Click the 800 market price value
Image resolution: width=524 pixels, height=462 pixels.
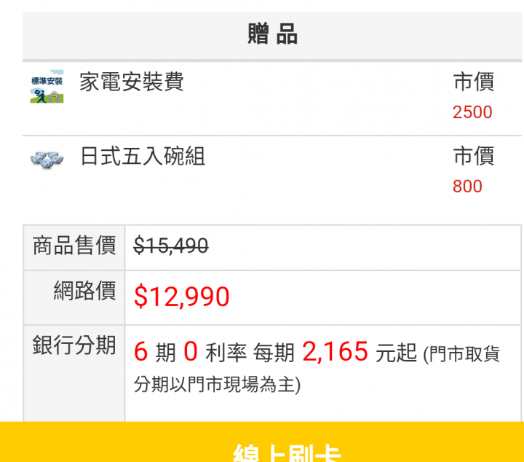467,187
